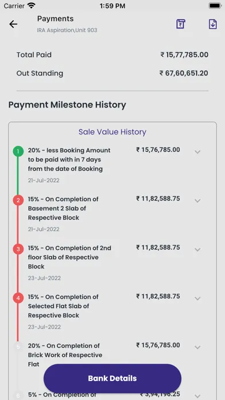Expand the Selected Flat Slab milestone chevron

pos(197,298)
